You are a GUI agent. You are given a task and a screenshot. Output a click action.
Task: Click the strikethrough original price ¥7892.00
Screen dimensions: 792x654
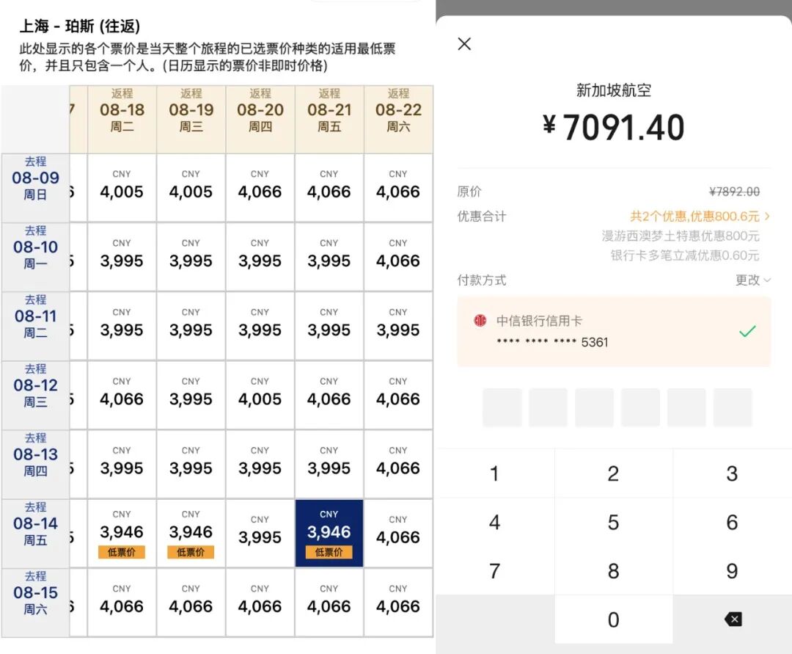pos(733,192)
